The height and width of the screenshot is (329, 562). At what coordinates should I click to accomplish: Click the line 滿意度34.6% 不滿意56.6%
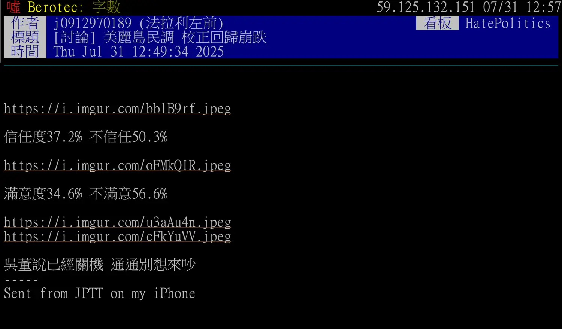[85, 194]
